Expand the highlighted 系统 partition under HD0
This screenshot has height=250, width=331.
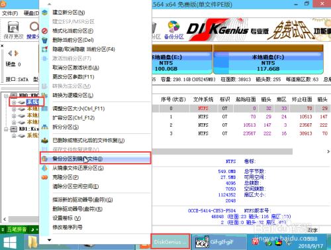14,102
